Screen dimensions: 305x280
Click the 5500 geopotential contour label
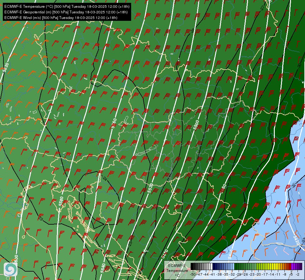tap(196, 125)
